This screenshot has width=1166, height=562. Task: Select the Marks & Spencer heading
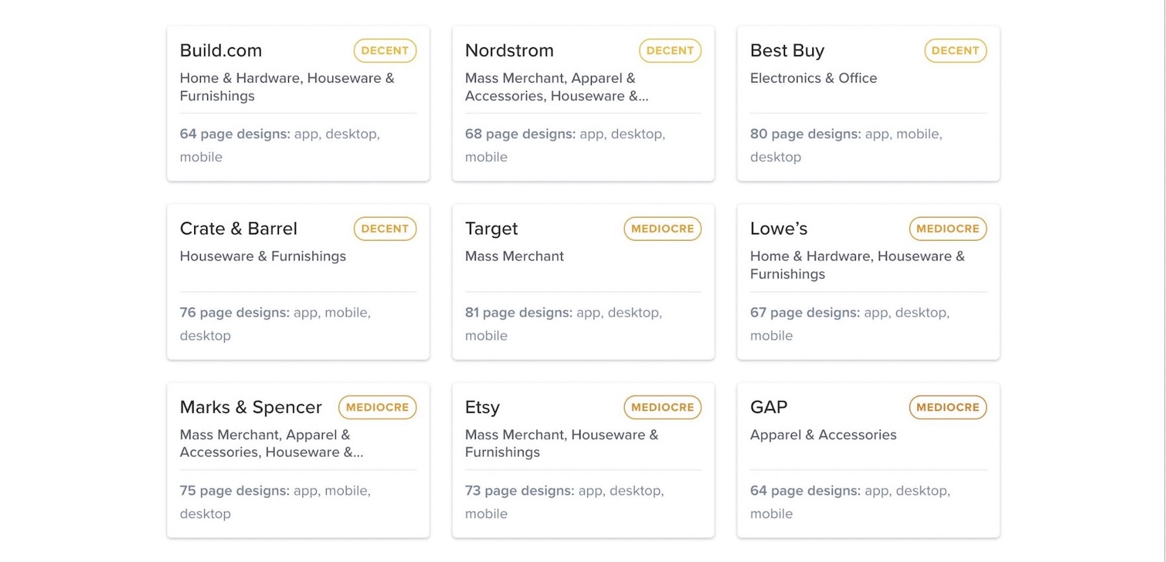[x=250, y=407]
